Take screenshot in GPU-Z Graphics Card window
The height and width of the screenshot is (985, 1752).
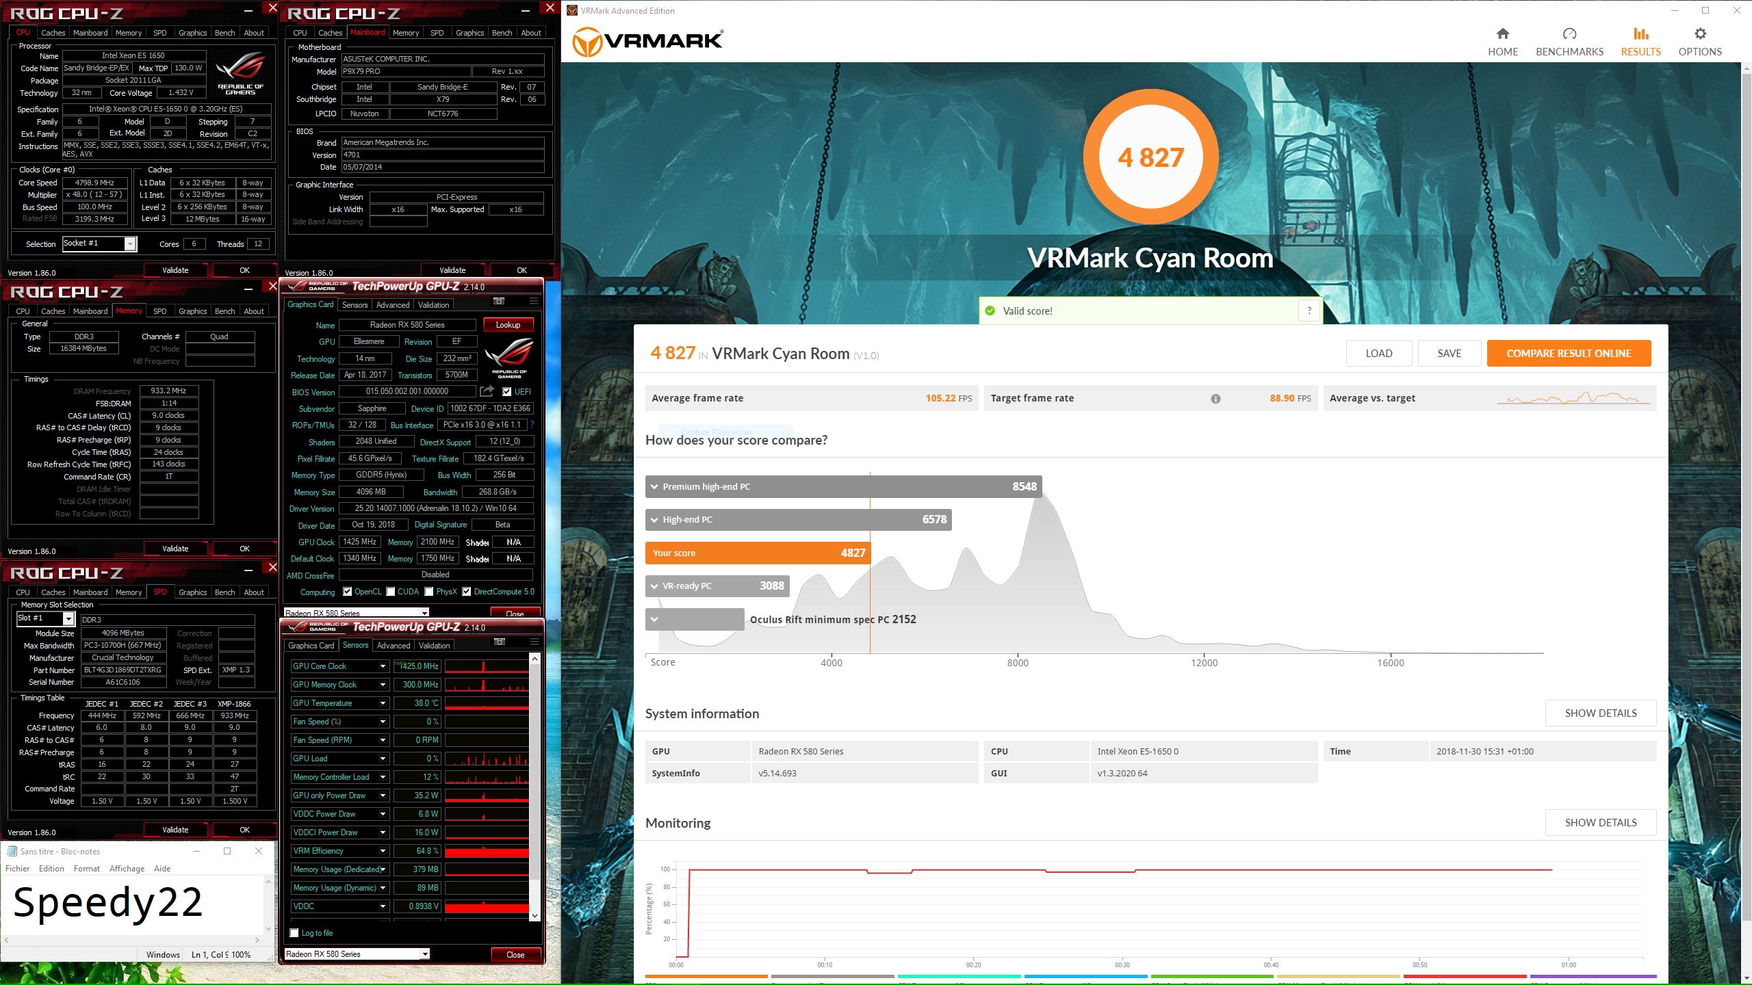(x=499, y=301)
